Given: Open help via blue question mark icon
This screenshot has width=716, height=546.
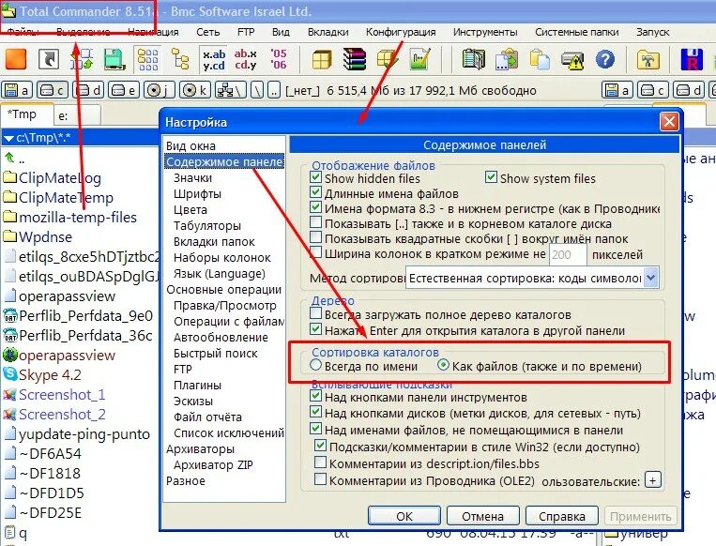Looking at the screenshot, I should pyautogui.click(x=605, y=59).
